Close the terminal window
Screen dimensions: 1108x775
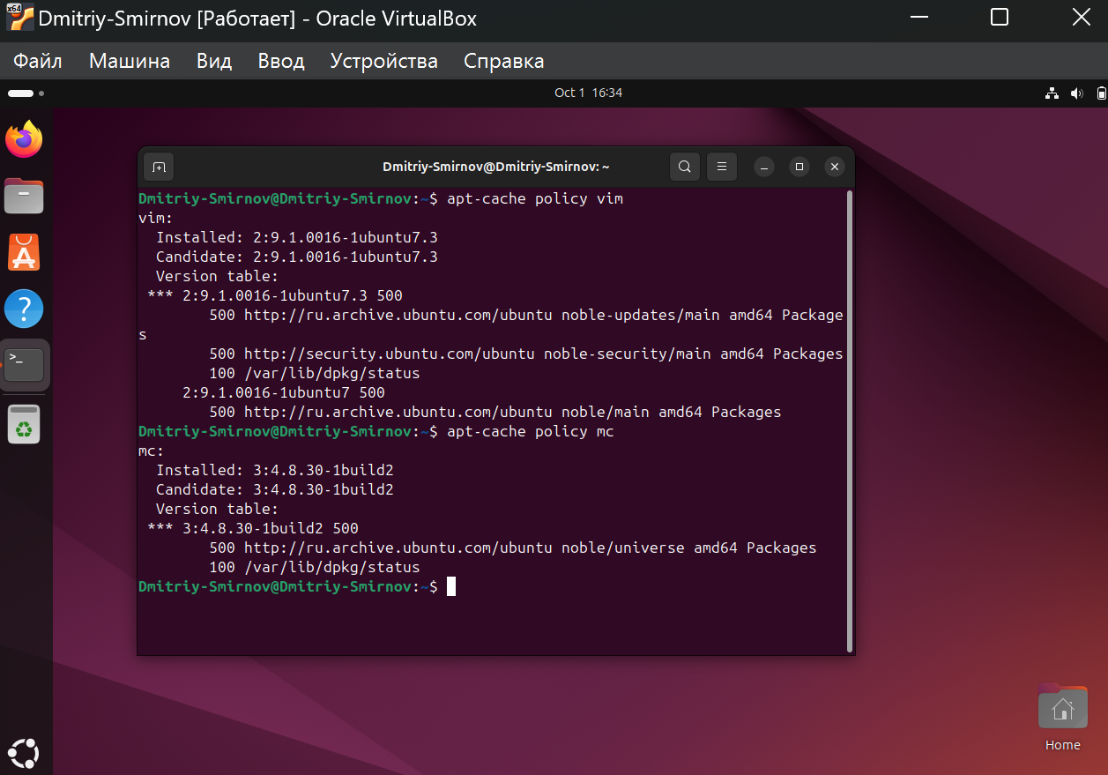(x=835, y=166)
